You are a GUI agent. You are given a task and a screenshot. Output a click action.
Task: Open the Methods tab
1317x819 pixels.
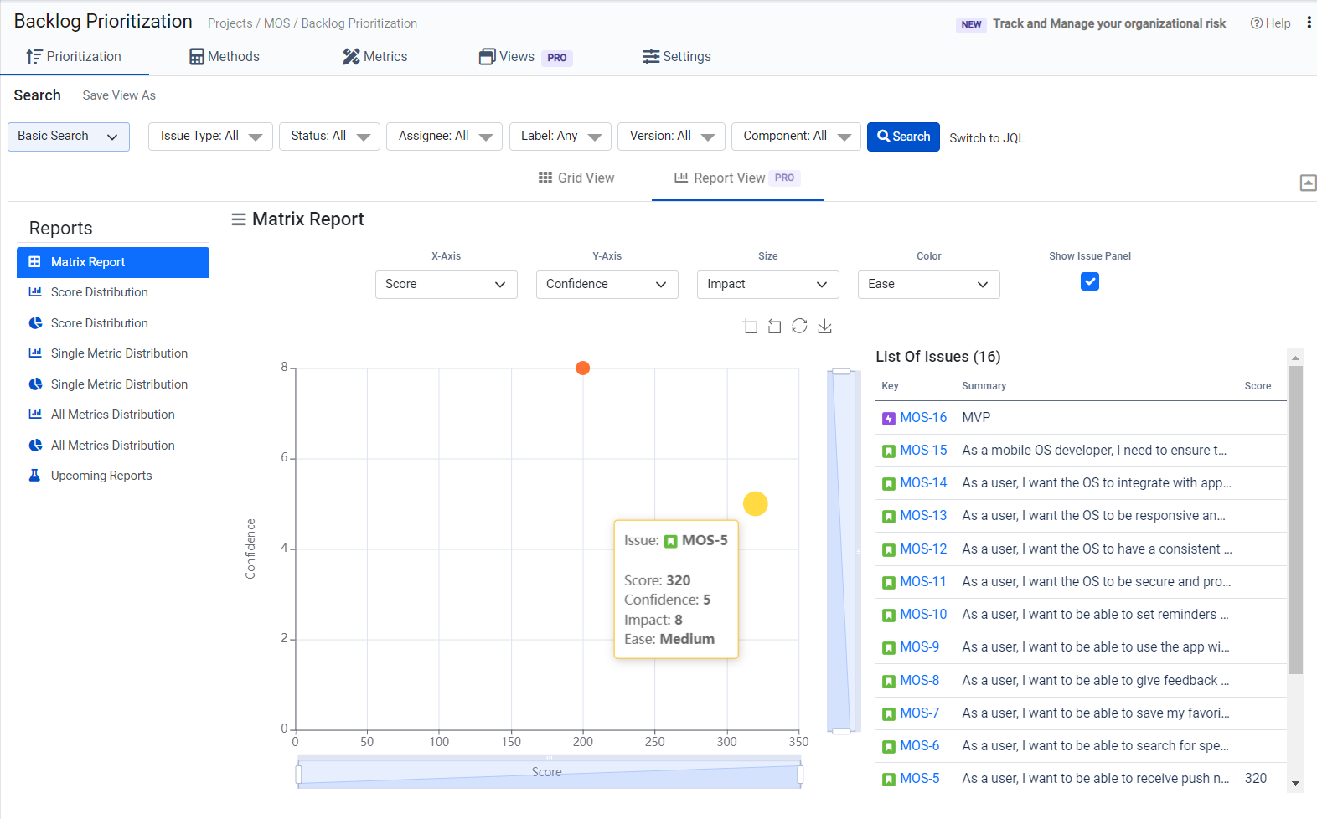225,57
